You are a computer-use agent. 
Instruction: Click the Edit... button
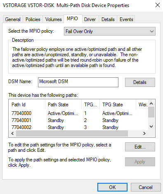point(140,147)
